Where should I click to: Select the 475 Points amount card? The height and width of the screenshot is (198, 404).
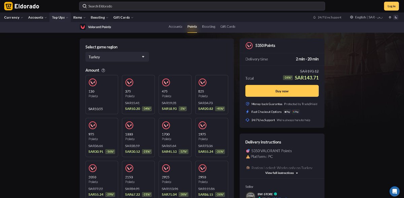coord(175,95)
